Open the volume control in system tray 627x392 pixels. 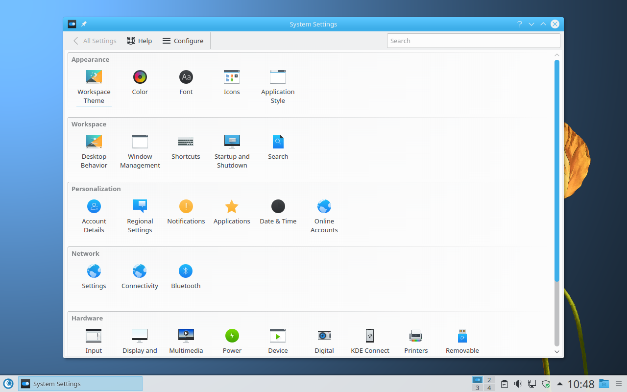tap(518, 384)
